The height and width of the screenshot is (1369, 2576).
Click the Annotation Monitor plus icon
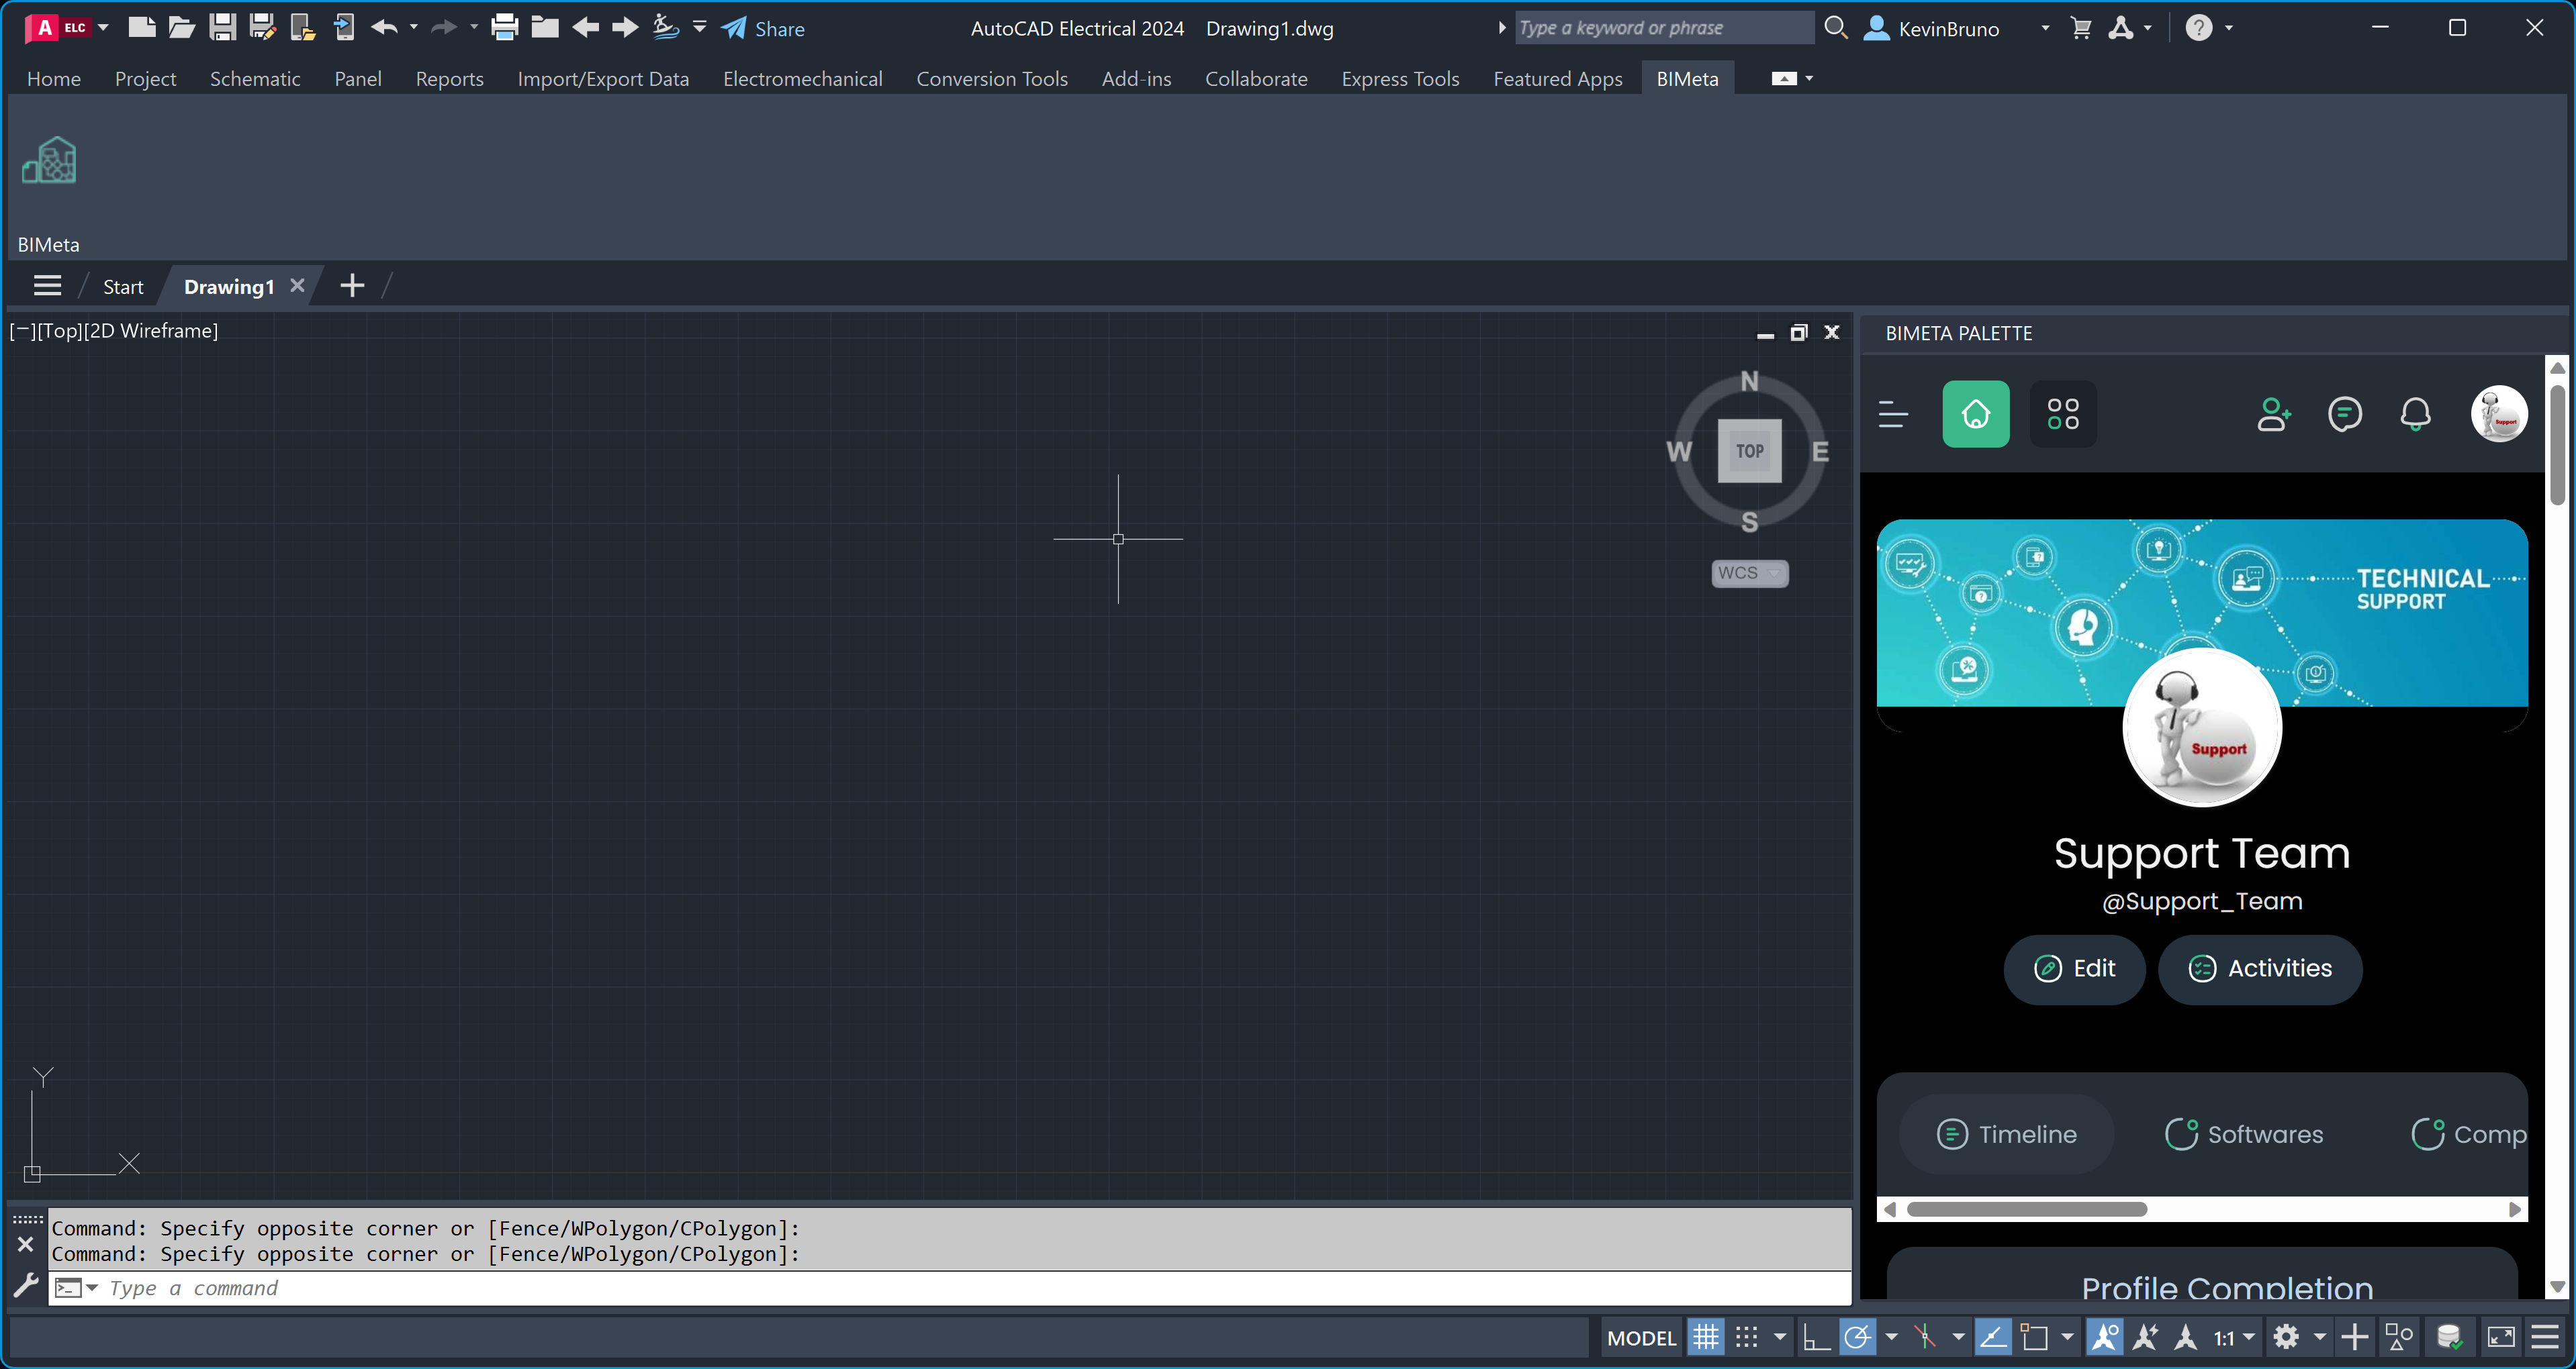(2355, 1337)
